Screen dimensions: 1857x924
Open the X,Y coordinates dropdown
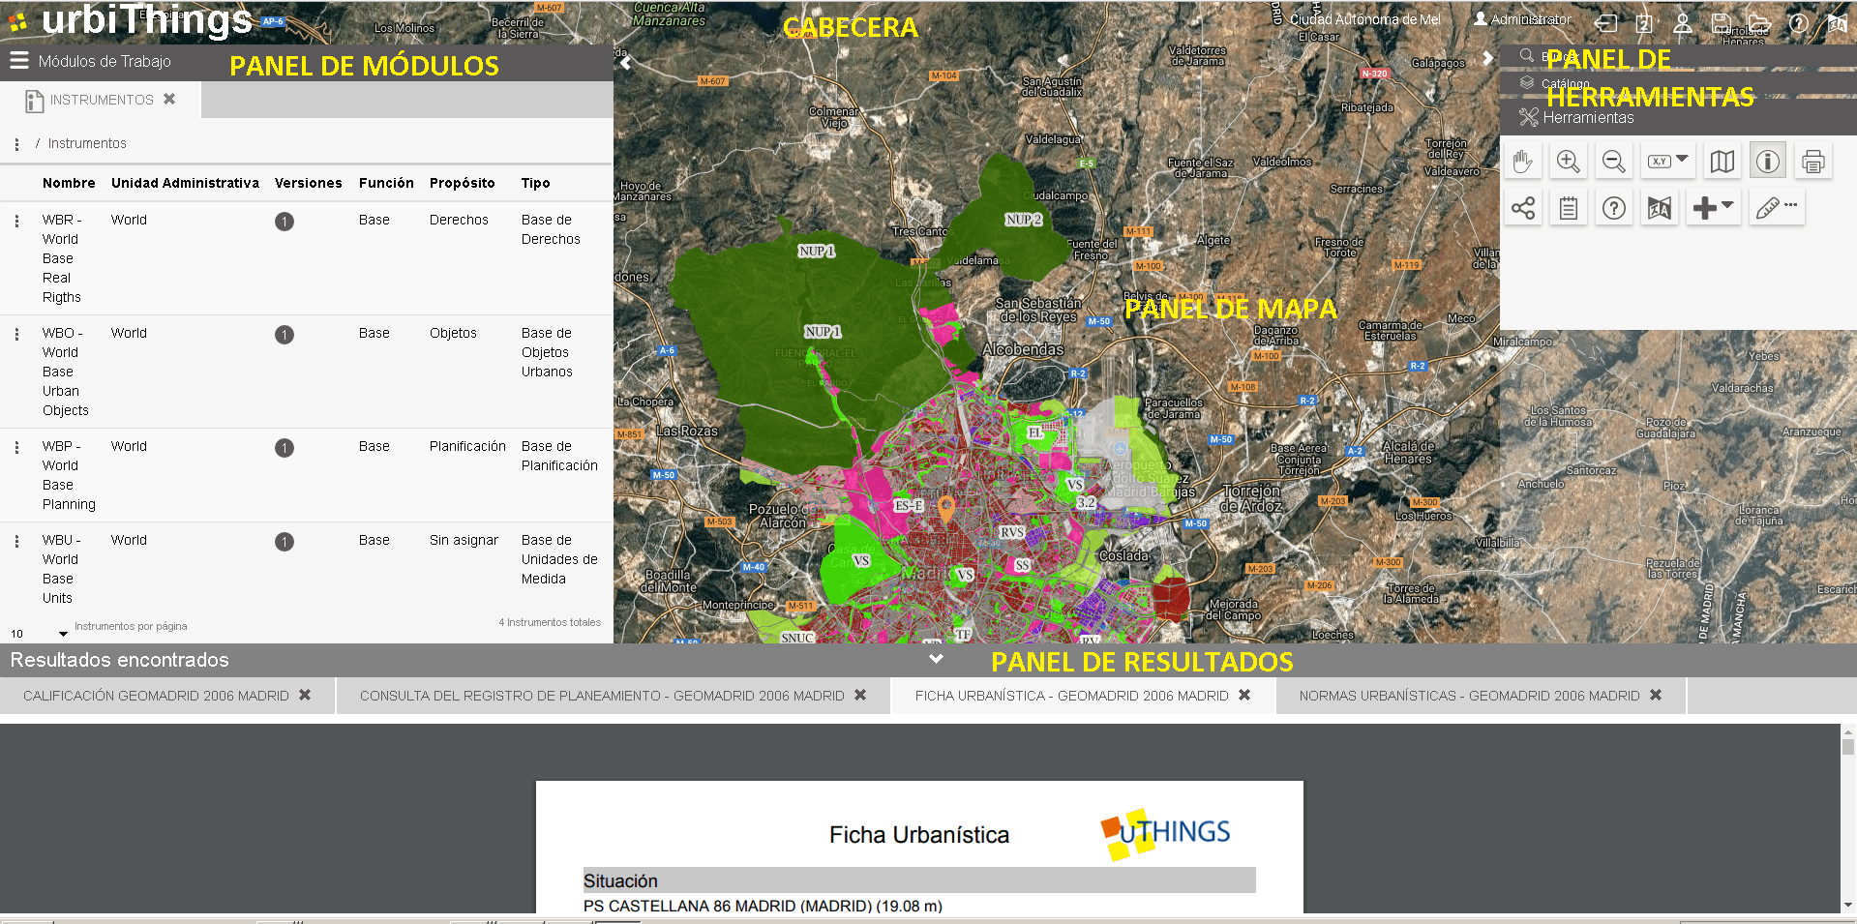pos(1668,162)
